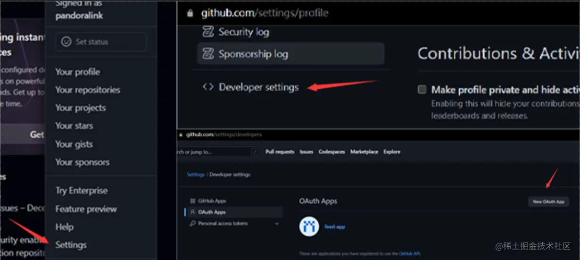Screen dimensions: 580x260
Task: Click the Personal access tokens key icon
Action: 192,223
